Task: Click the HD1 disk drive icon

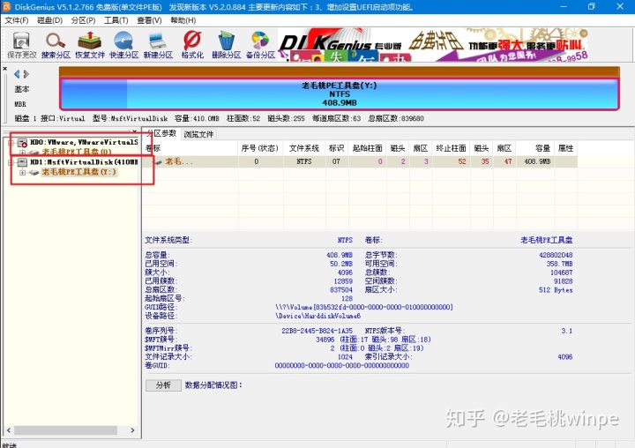Action: click(x=22, y=162)
